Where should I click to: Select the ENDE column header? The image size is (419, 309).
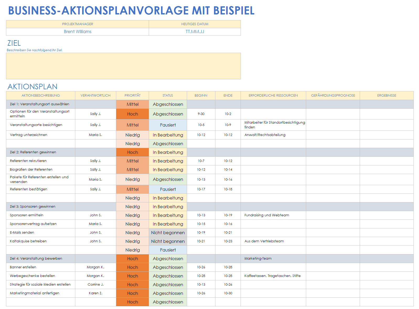pyautogui.click(x=228, y=96)
